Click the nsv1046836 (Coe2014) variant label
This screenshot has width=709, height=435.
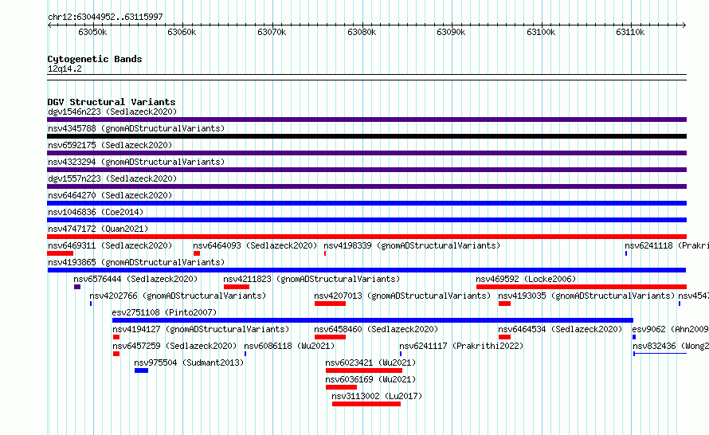96,212
